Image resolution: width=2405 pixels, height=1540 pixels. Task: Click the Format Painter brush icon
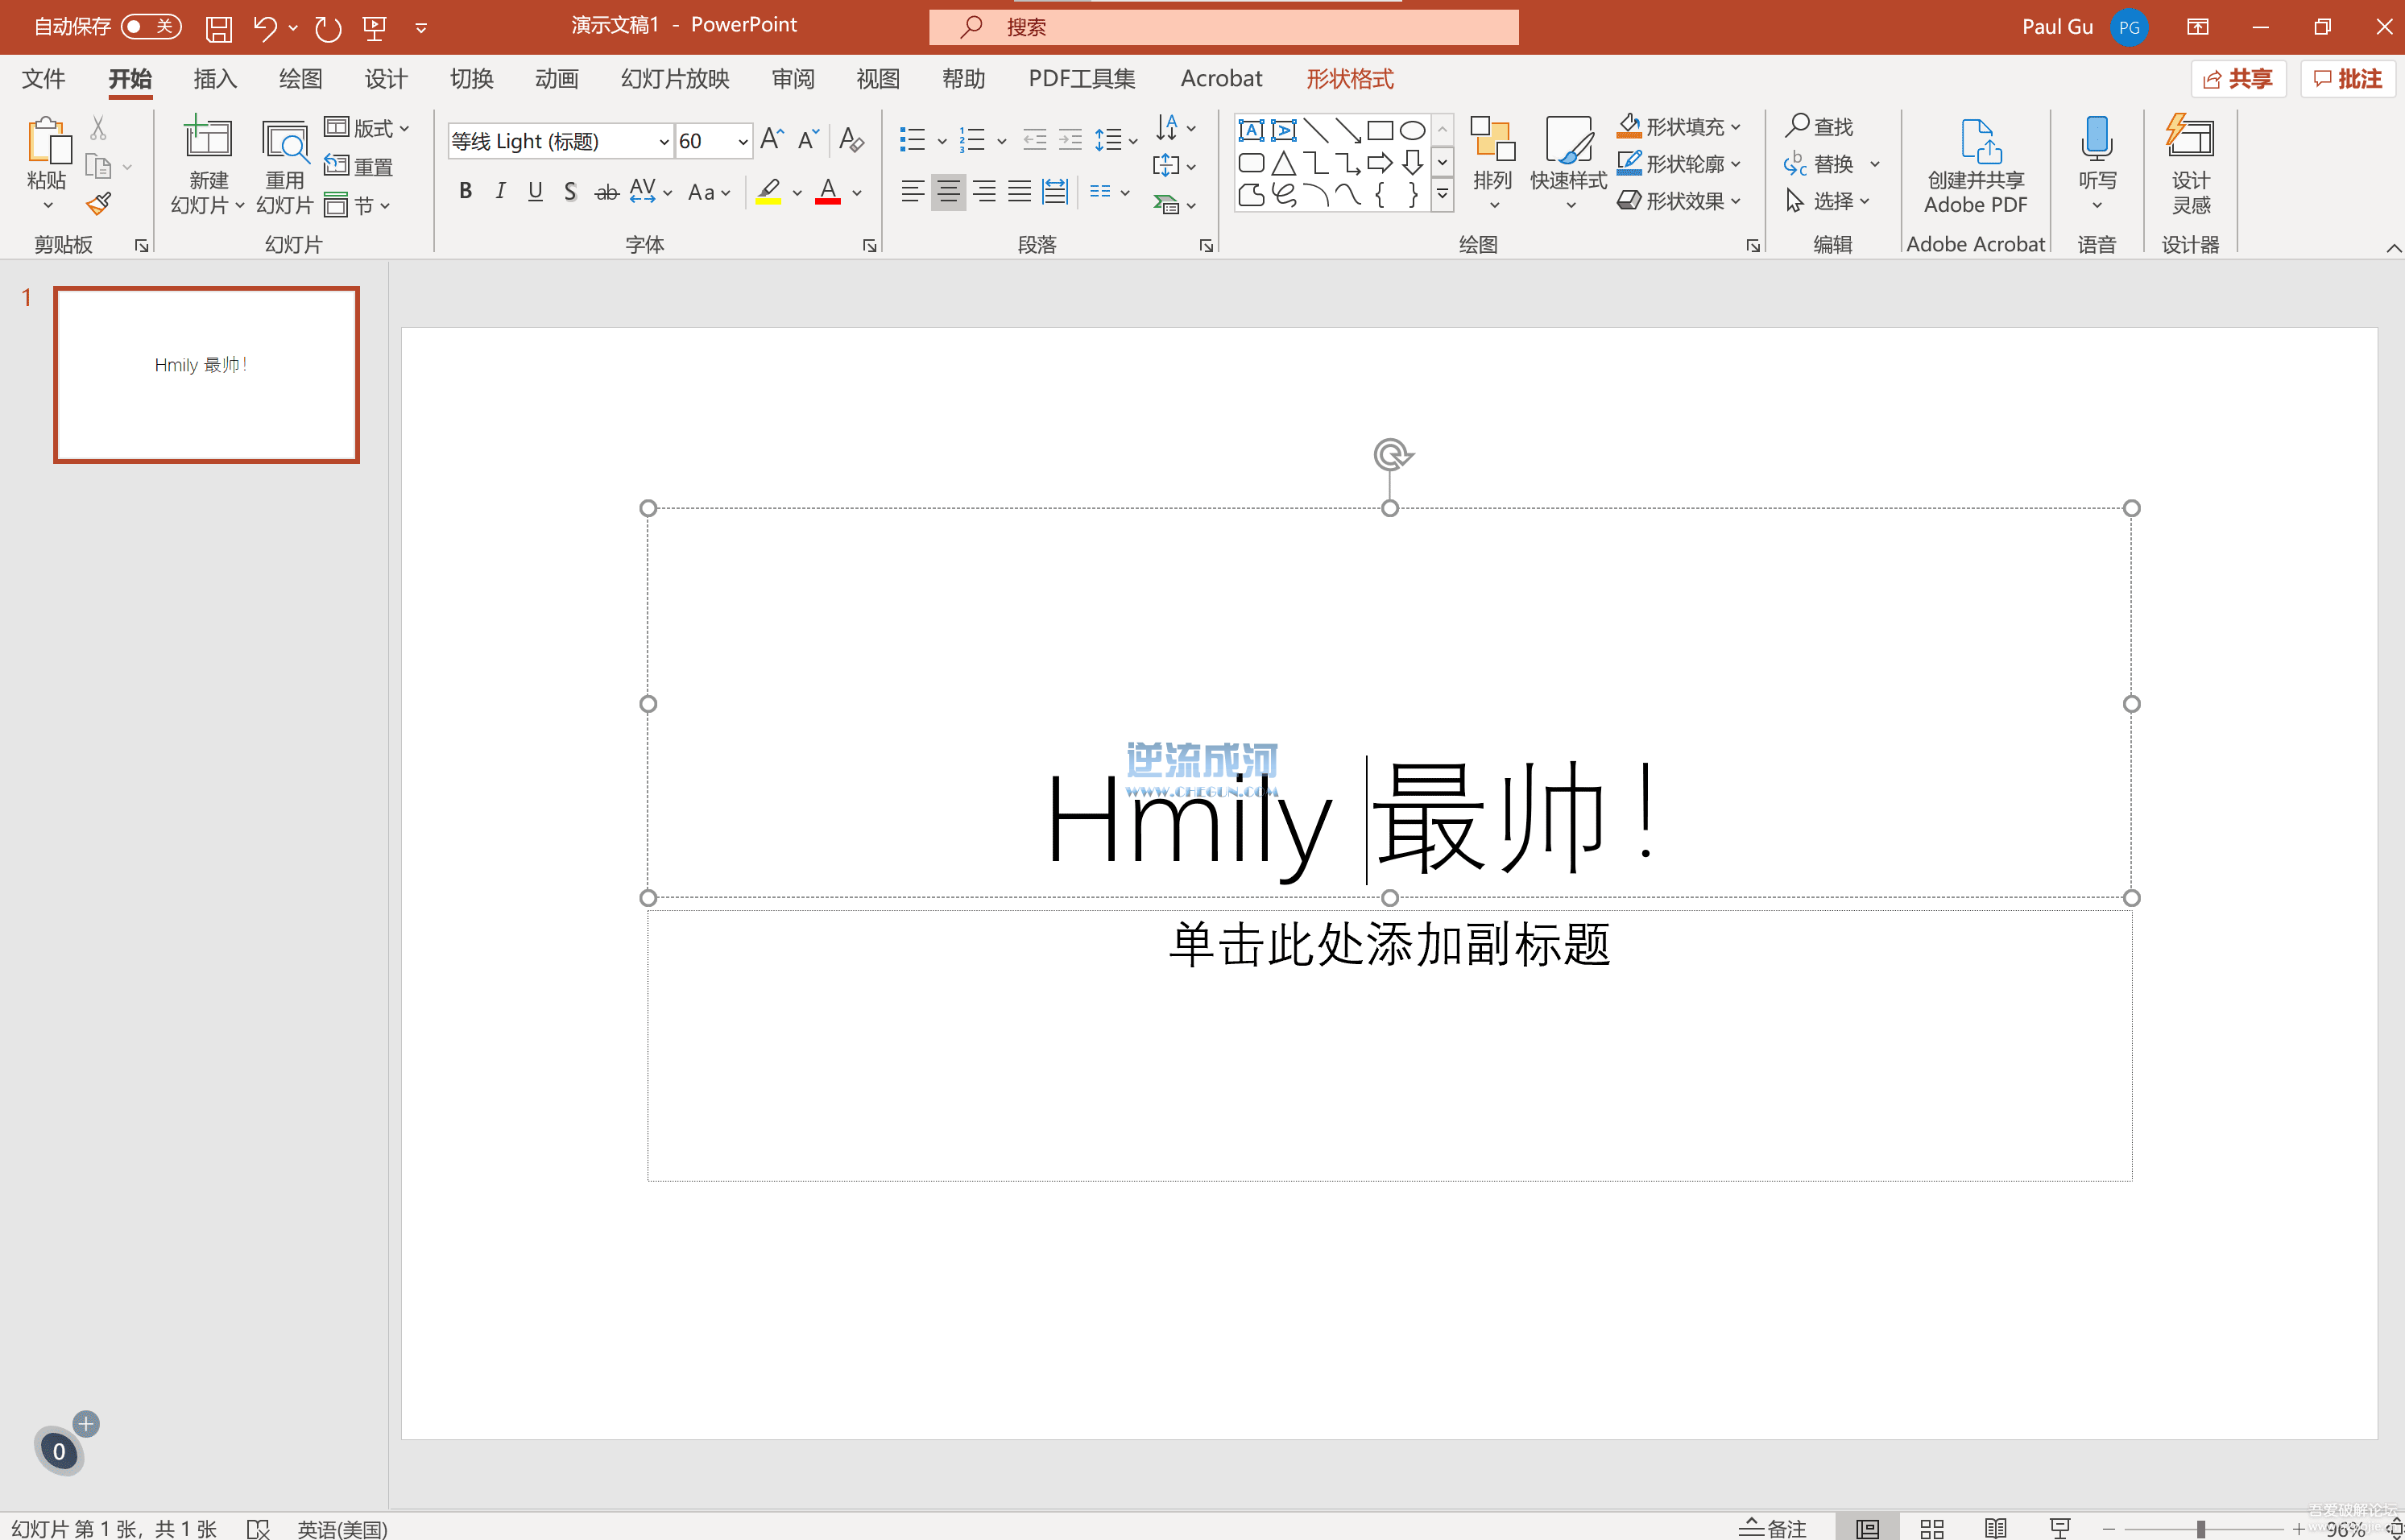(x=98, y=203)
